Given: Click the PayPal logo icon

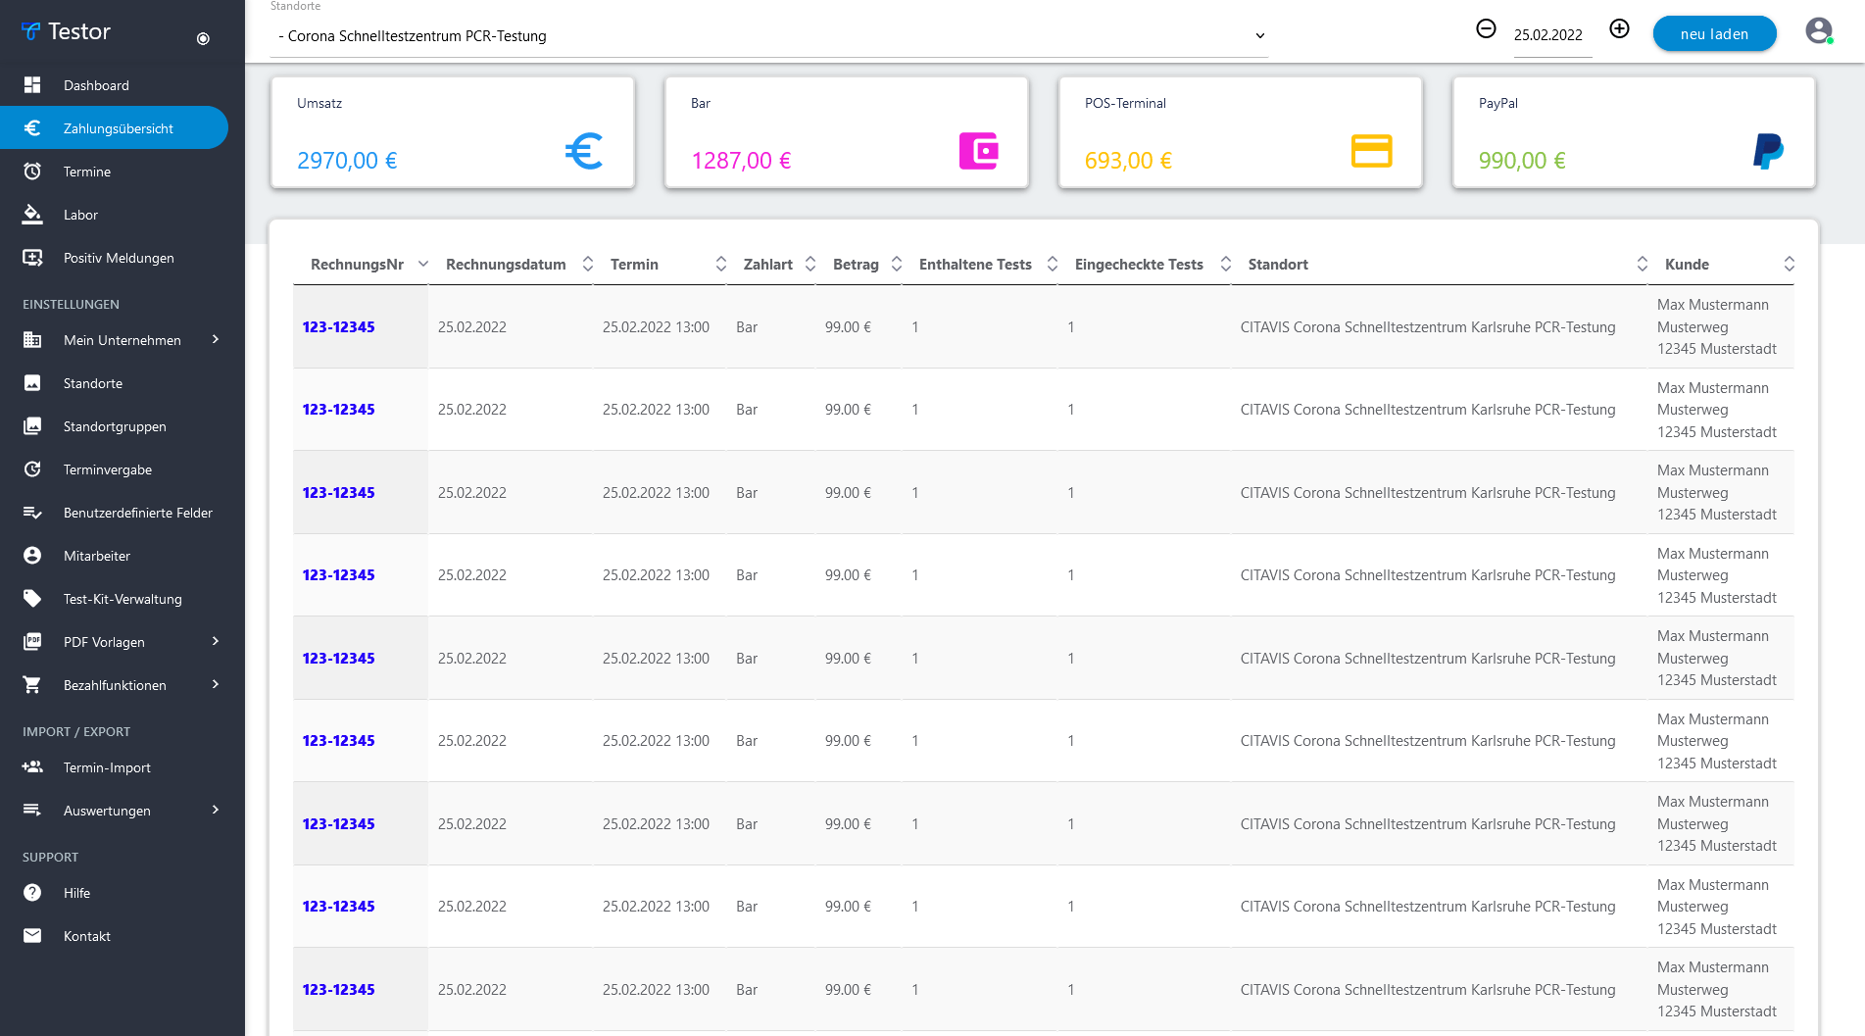Looking at the screenshot, I should pos(1768,151).
